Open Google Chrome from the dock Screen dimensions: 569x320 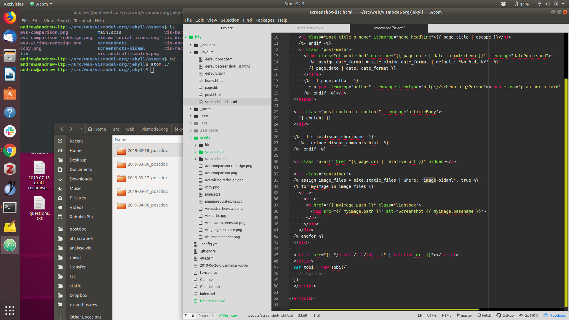[10, 151]
